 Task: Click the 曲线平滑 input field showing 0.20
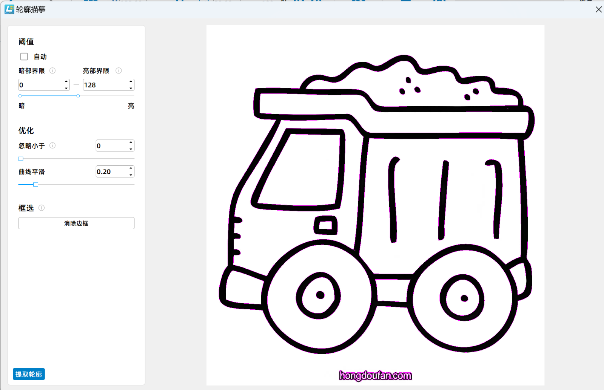[x=112, y=172]
